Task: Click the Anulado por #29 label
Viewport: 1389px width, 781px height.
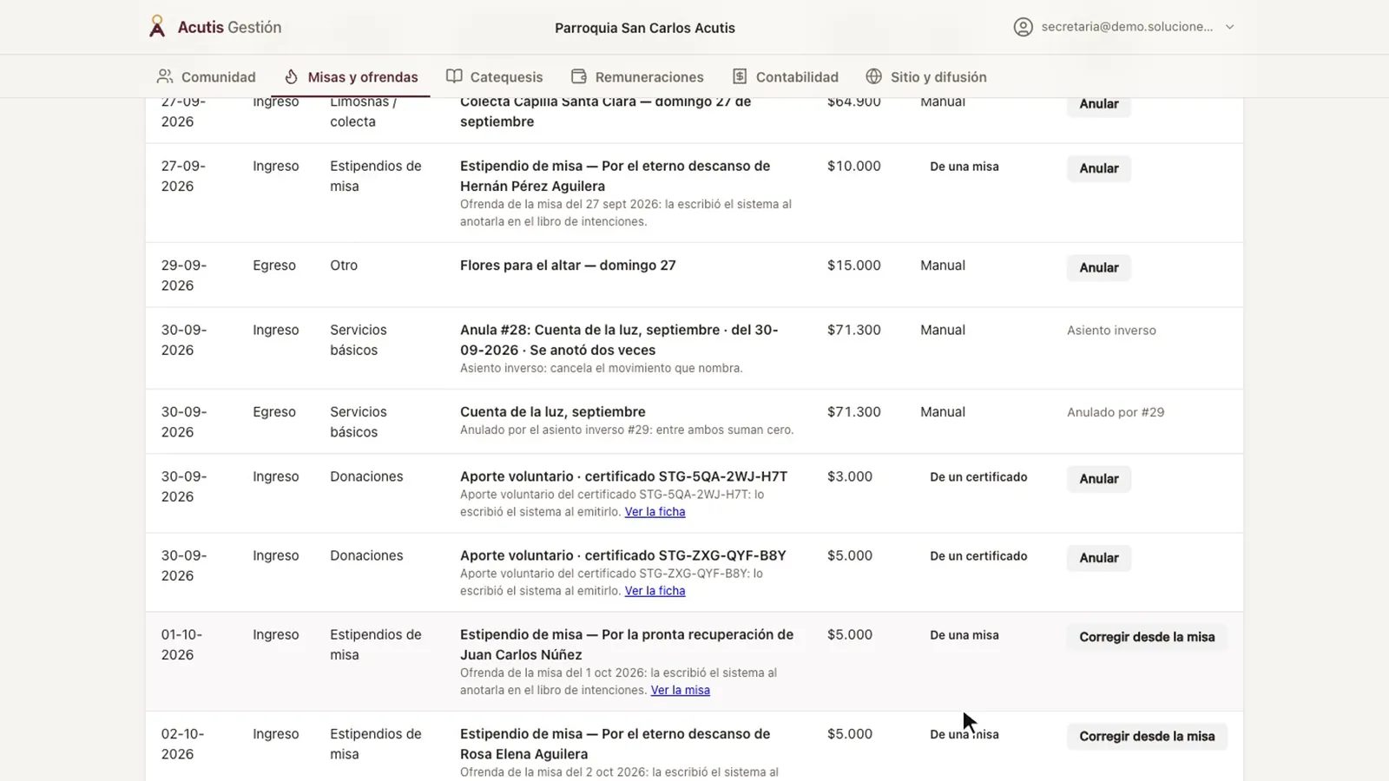Action: pos(1116,412)
